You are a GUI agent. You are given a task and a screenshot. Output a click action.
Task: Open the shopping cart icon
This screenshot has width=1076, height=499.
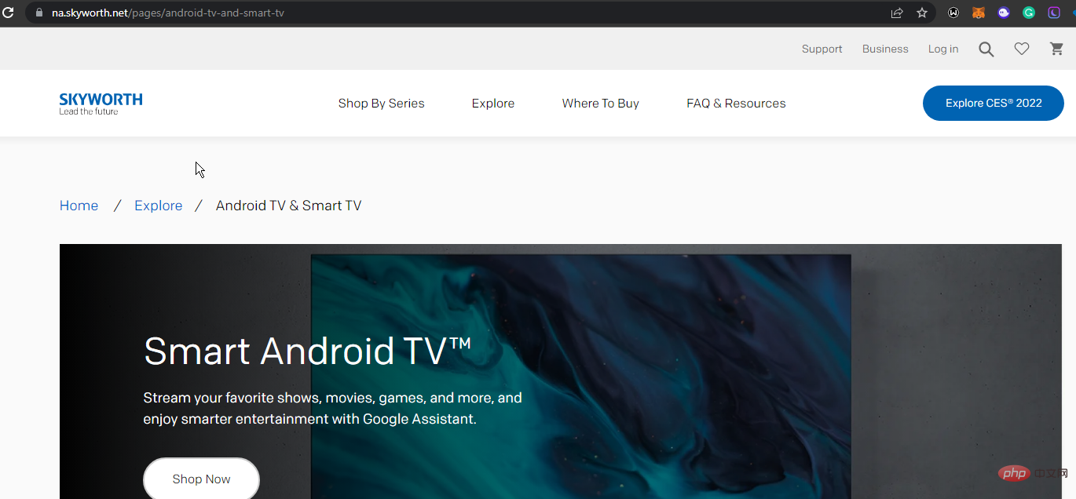[1057, 49]
